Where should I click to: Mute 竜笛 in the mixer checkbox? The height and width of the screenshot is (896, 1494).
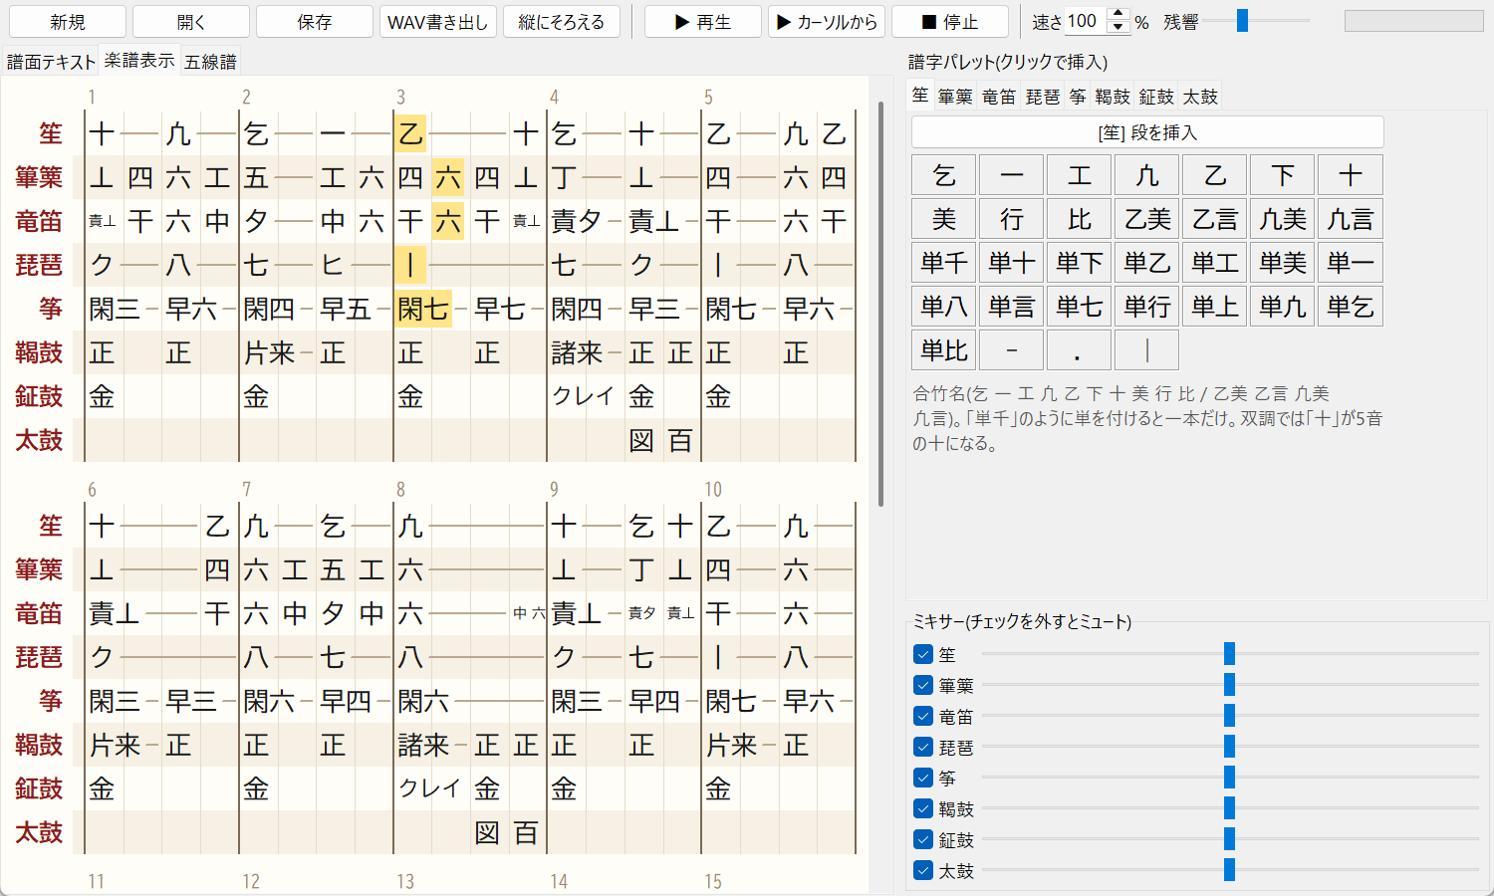923,716
